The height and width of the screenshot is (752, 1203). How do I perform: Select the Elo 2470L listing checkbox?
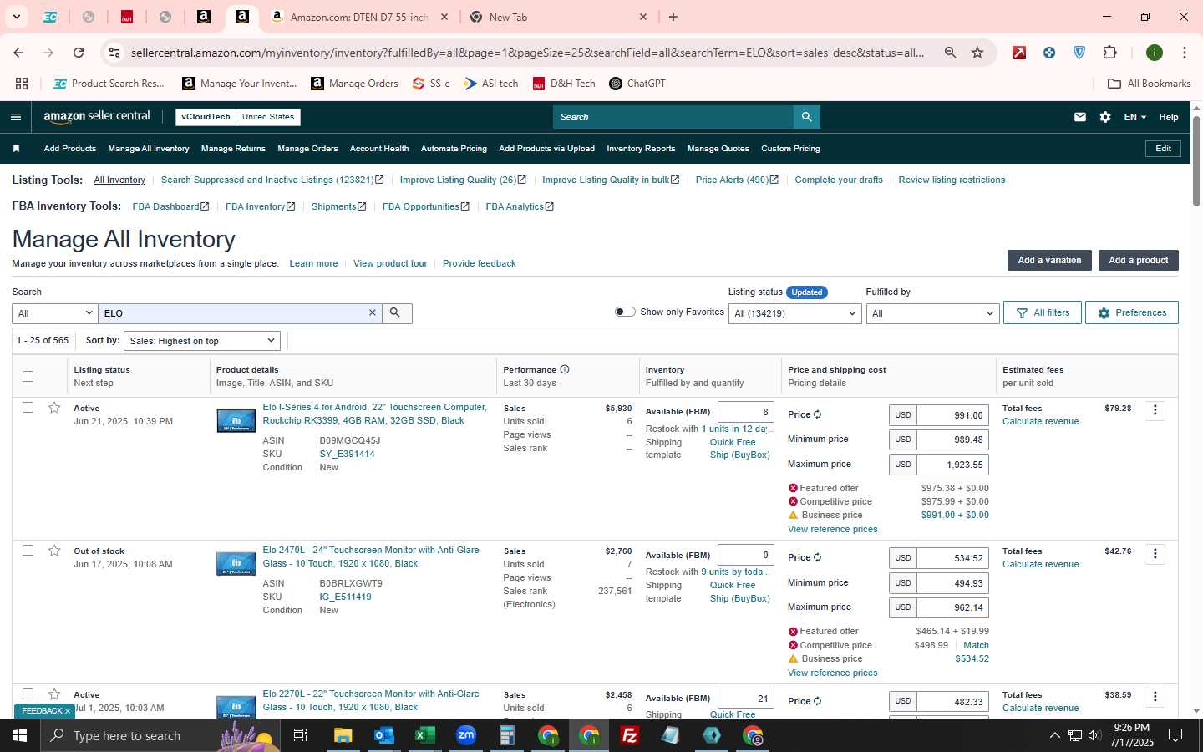coord(28,551)
